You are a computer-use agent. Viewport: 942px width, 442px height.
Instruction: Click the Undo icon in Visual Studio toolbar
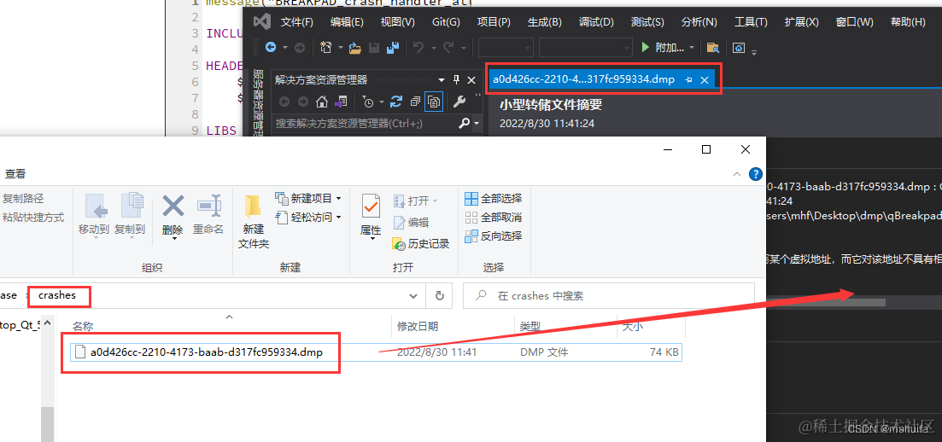point(418,48)
